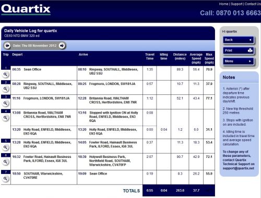This screenshot has height=198, width=261.
Task: Click the Back button
Action: click(x=239, y=40)
